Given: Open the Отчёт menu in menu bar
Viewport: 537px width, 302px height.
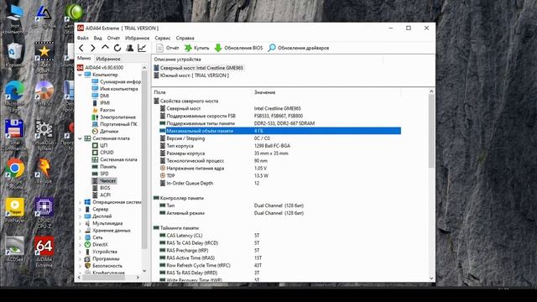Looking at the screenshot, I should (x=113, y=38).
